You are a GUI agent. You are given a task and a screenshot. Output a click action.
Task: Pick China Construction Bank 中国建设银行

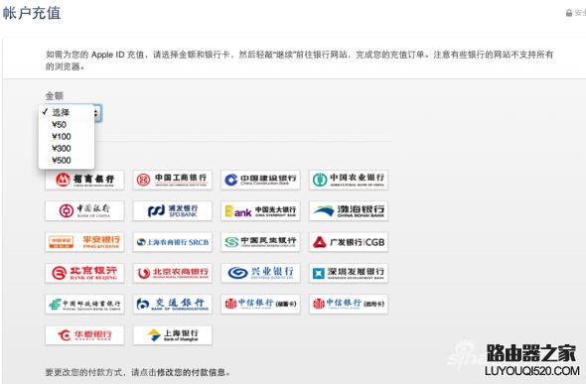coord(260,180)
